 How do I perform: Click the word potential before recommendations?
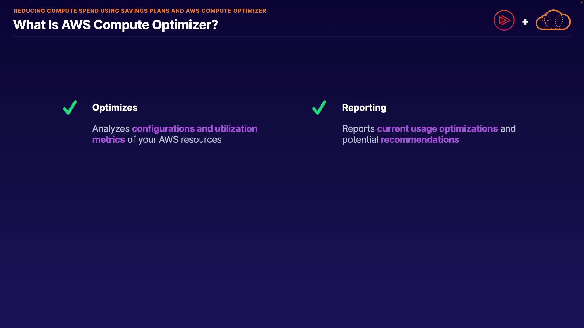pyautogui.click(x=360, y=139)
